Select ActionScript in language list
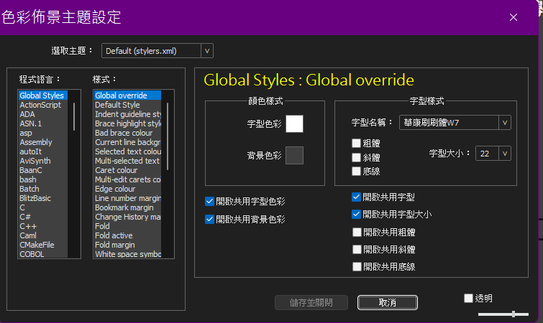 pyautogui.click(x=43, y=105)
